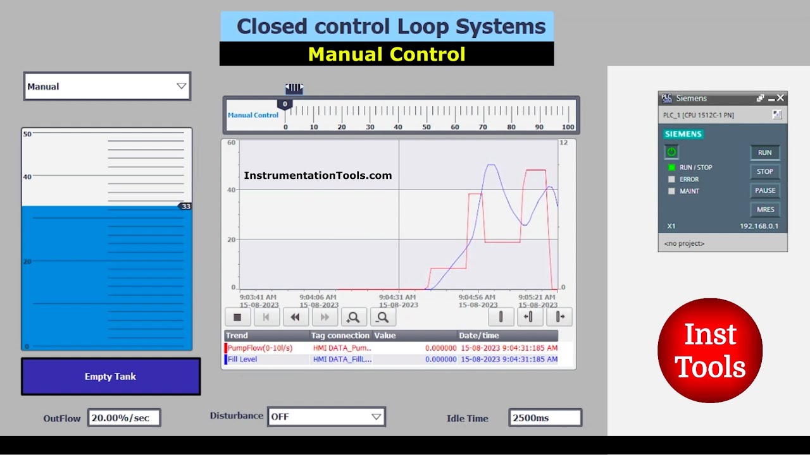810x455 pixels.
Task: Open the Disturbance OFF dropdown
Action: pyautogui.click(x=377, y=416)
